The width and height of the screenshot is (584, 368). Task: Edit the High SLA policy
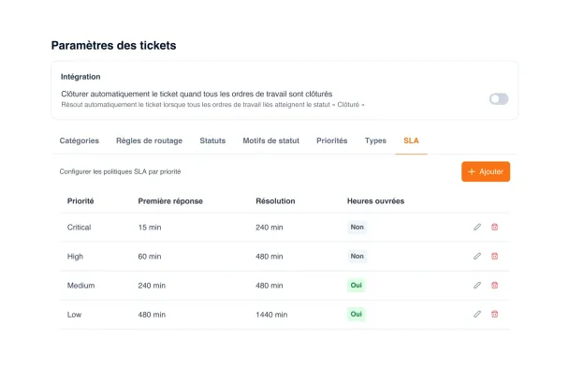click(477, 256)
